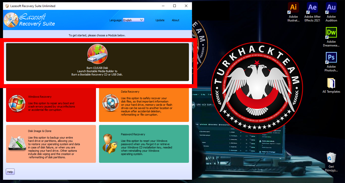Click the Disk Image & Clone drive icon
The height and width of the screenshot is (183, 345).
[17, 143]
